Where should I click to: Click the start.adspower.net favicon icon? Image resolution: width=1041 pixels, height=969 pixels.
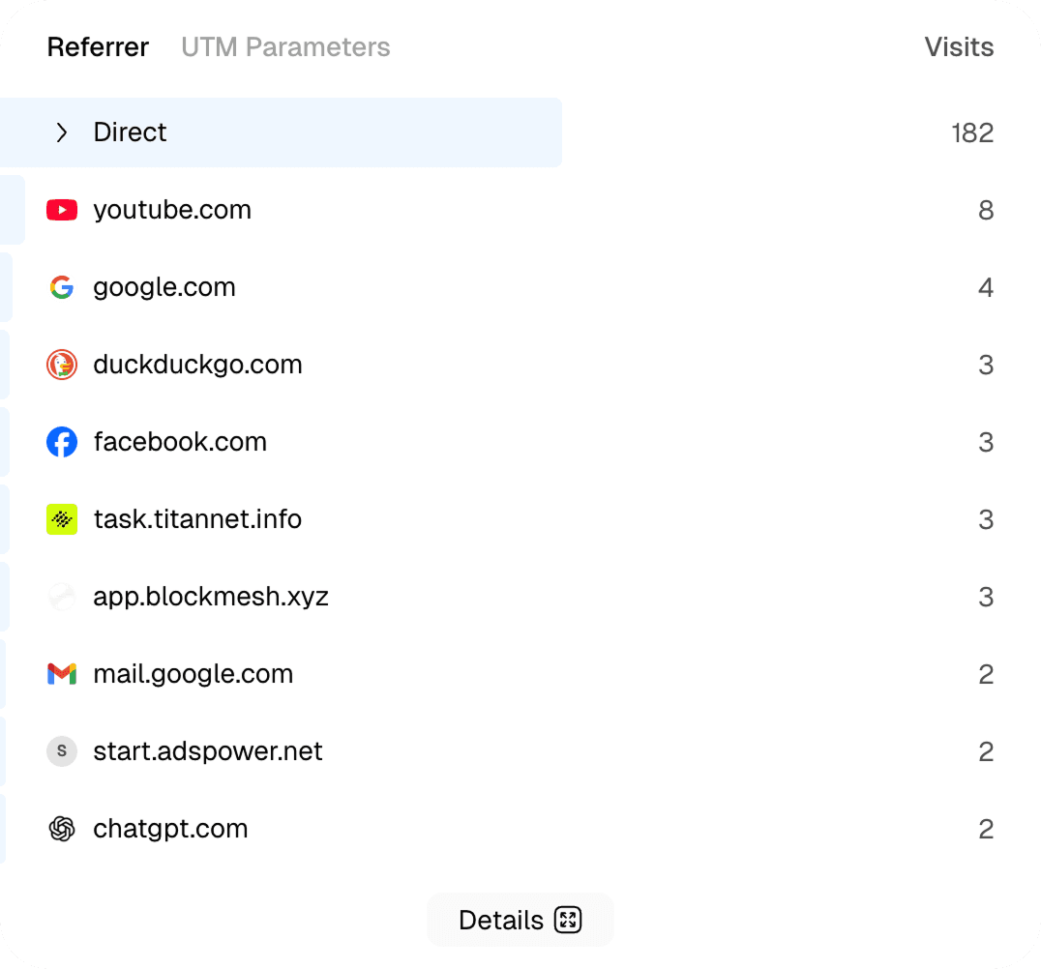(x=62, y=751)
